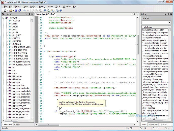Image resolution: width=174 pixels, height=131 pixels.
Task: Undo the last edit via the toolbar arrow
Action: click(x=24, y=10)
